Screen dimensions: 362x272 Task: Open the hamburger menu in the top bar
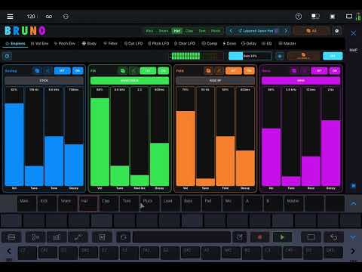(10, 17)
